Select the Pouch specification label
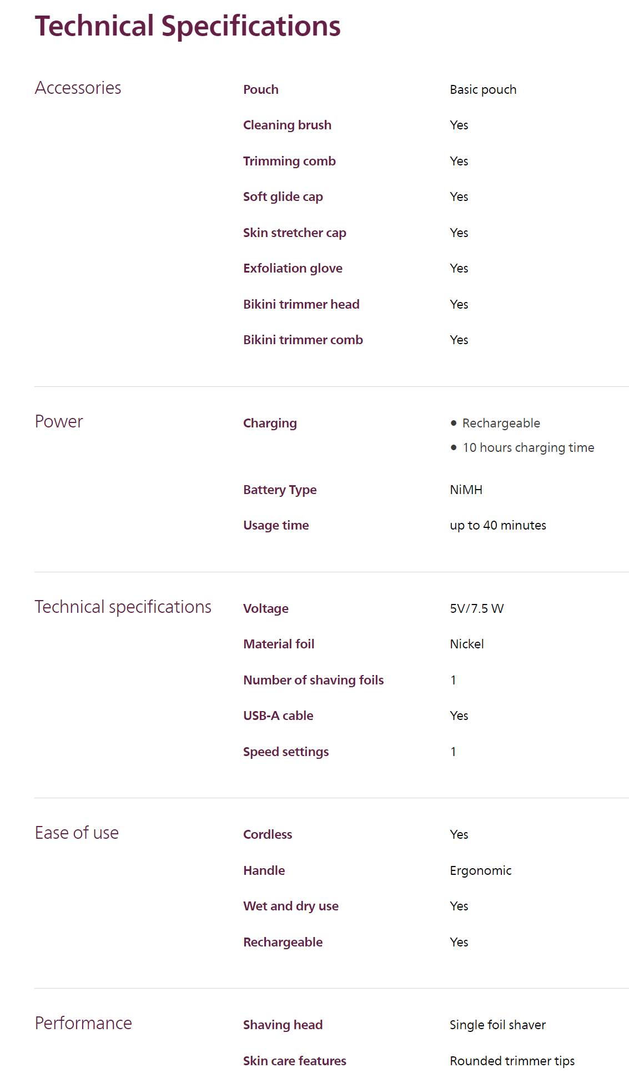Viewport: 629px width, 1083px height. (260, 90)
